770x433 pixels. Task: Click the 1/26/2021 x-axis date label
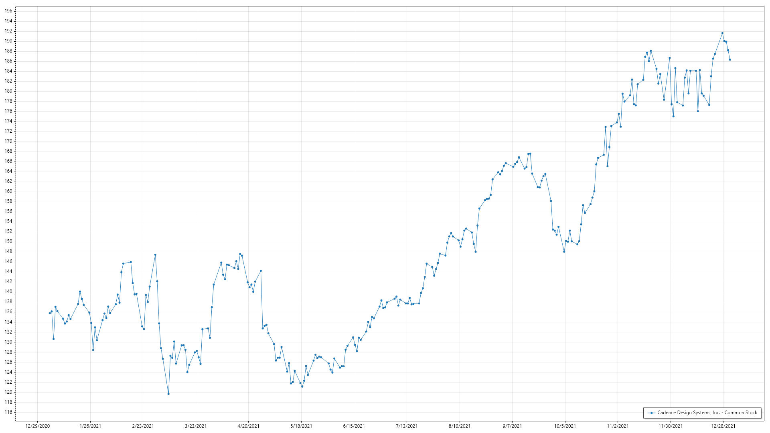pyautogui.click(x=90, y=426)
